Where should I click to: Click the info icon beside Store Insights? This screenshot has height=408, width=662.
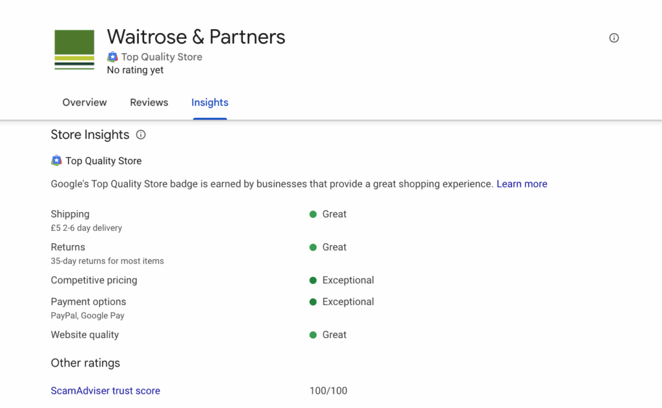point(140,134)
